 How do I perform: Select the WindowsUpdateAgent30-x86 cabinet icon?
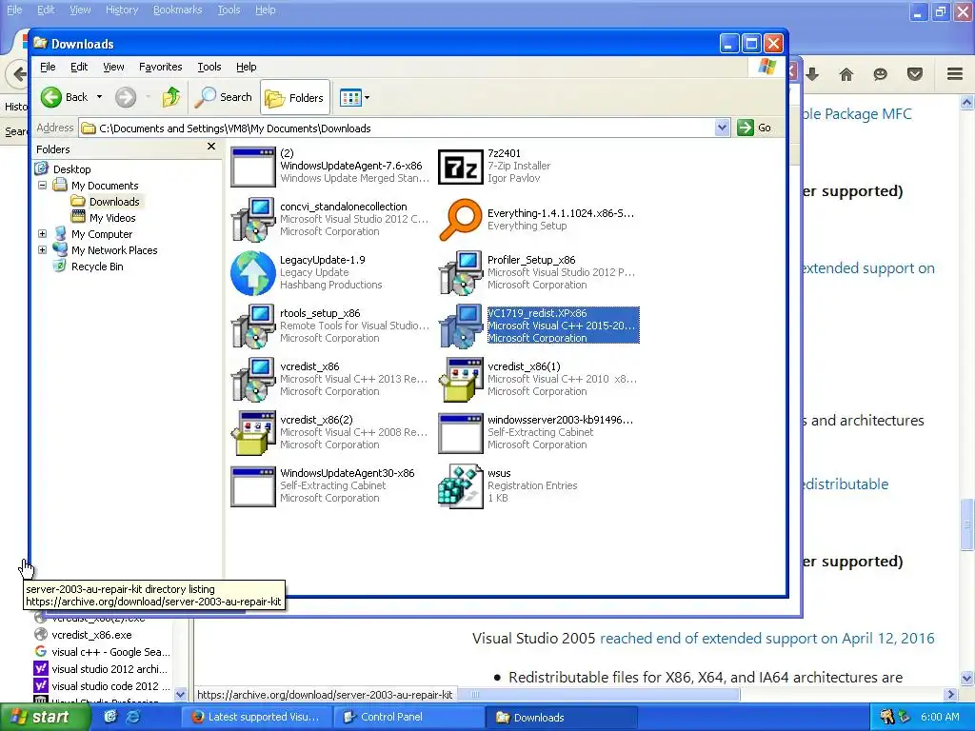click(x=252, y=486)
